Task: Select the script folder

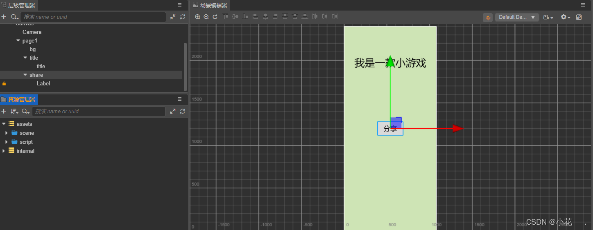Action: point(26,142)
